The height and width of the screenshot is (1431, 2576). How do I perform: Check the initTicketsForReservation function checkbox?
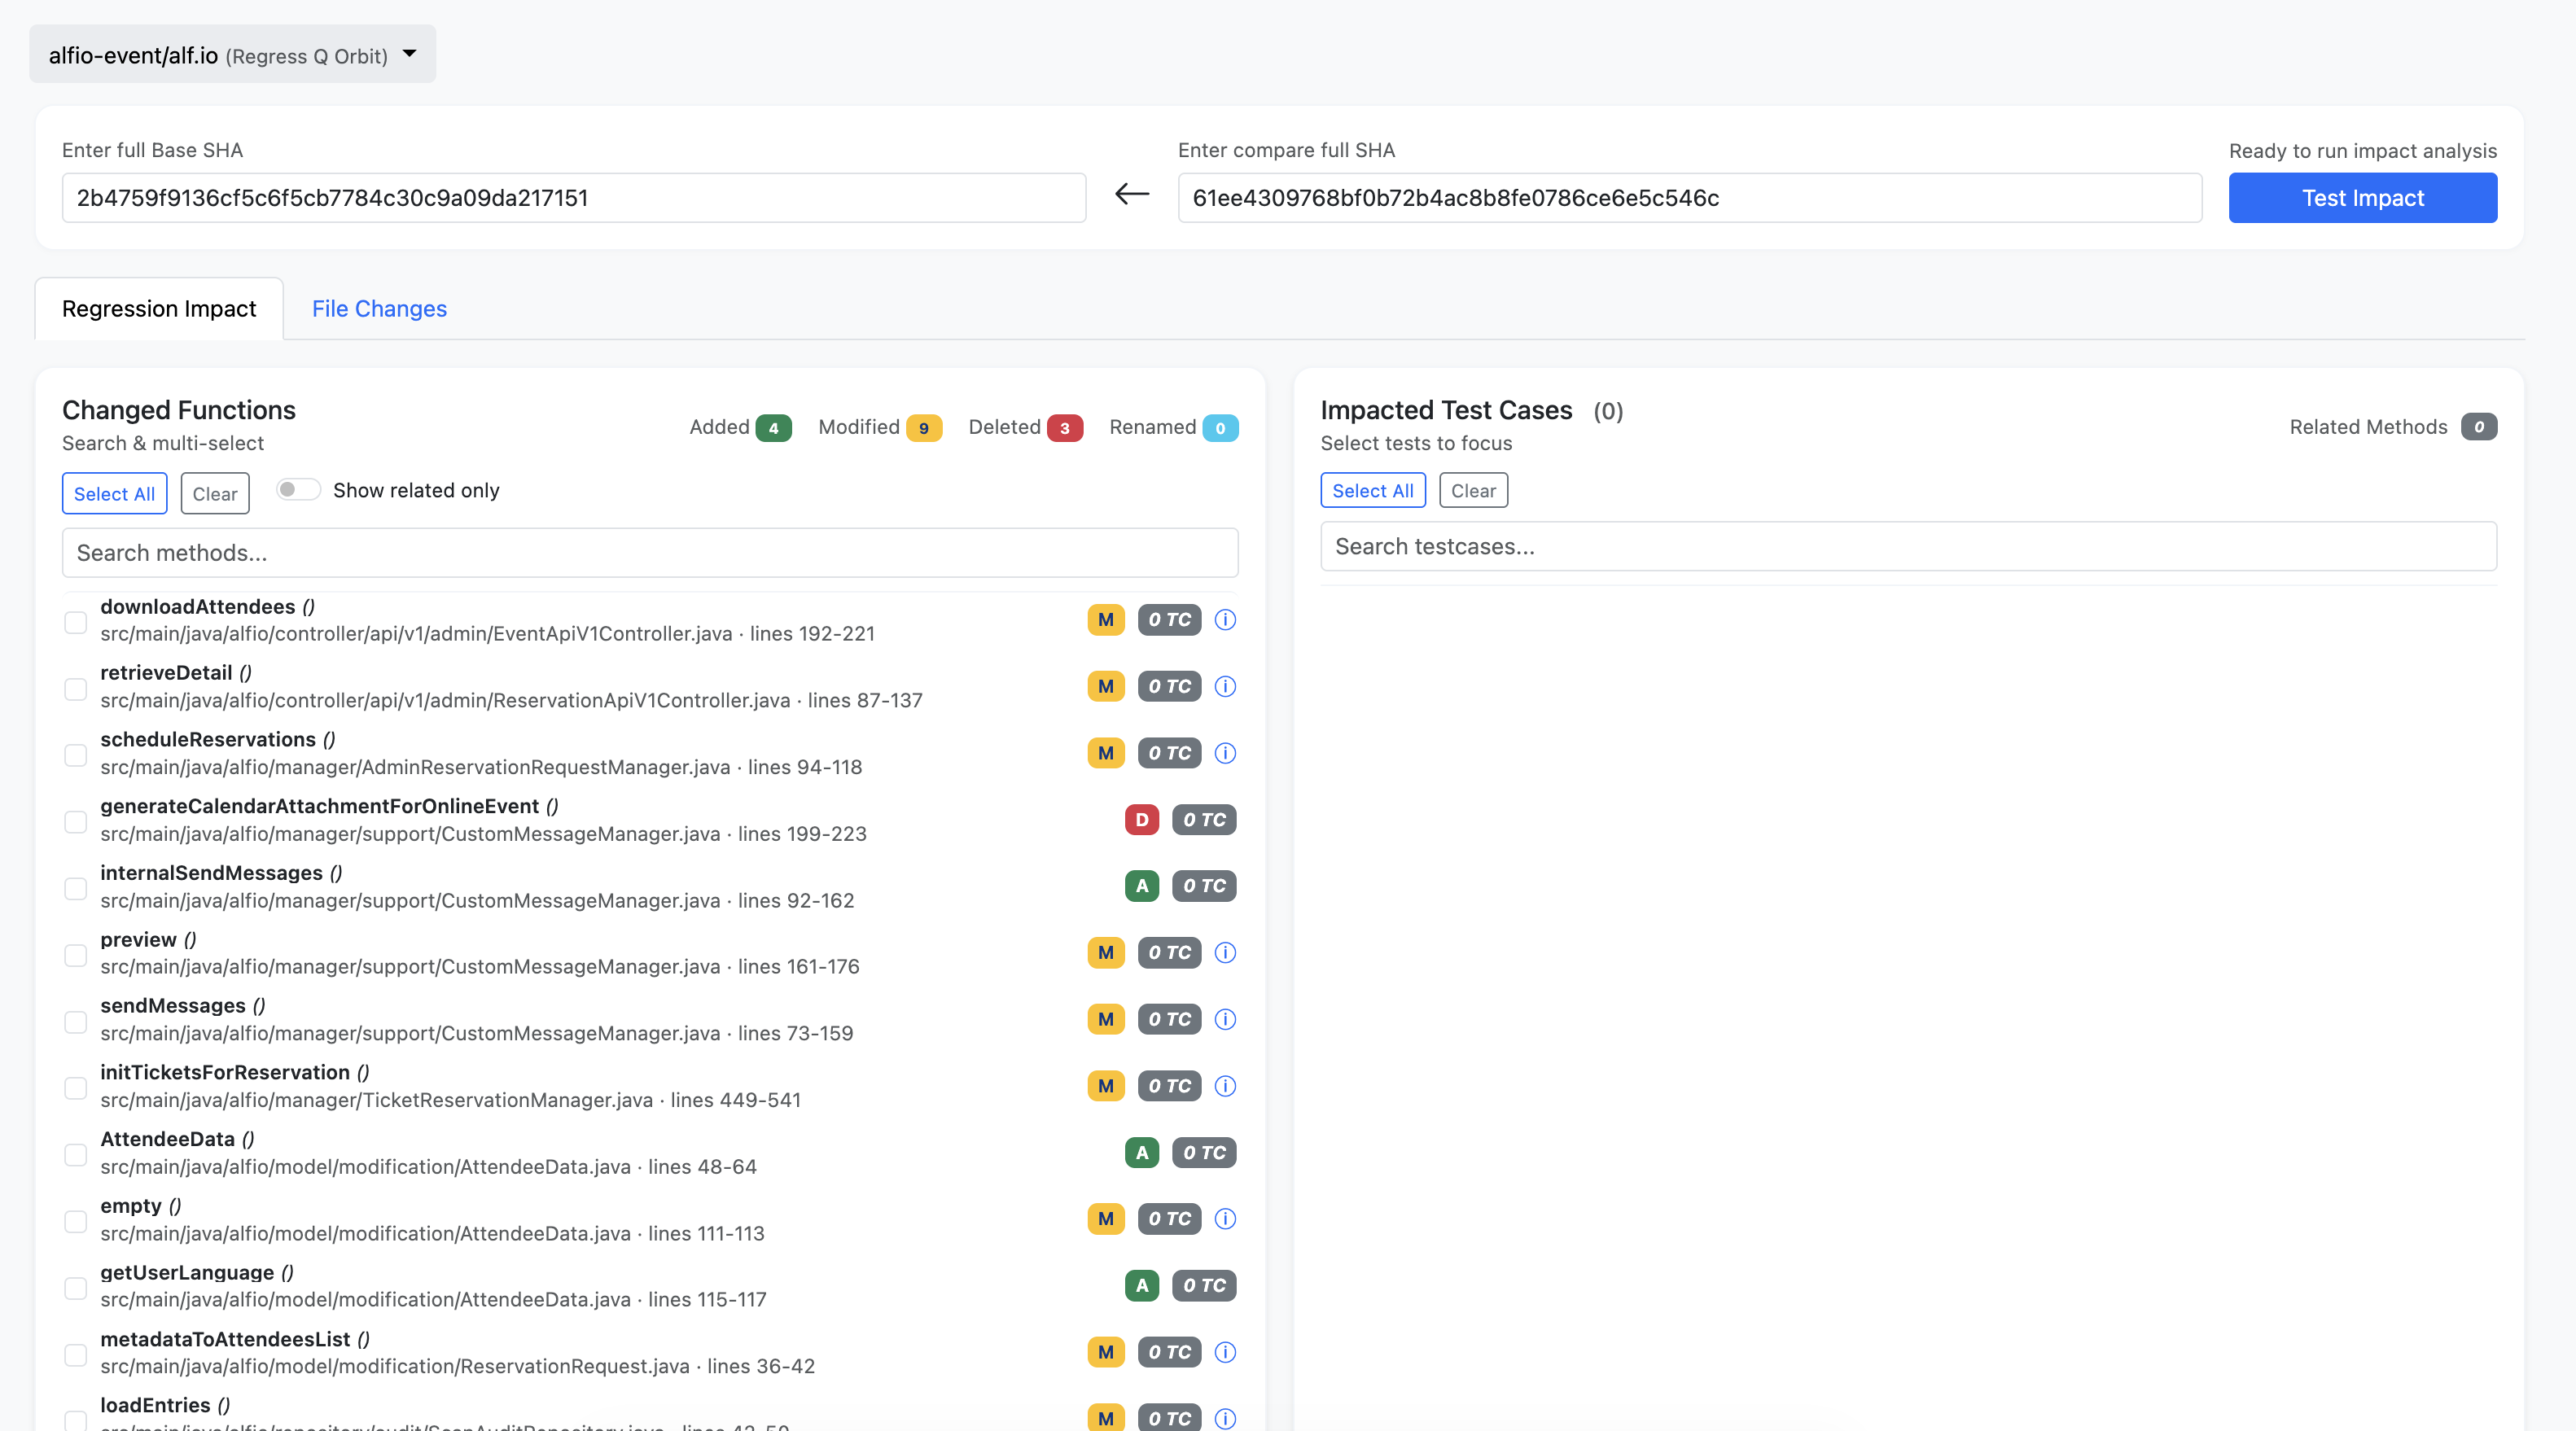point(75,1088)
